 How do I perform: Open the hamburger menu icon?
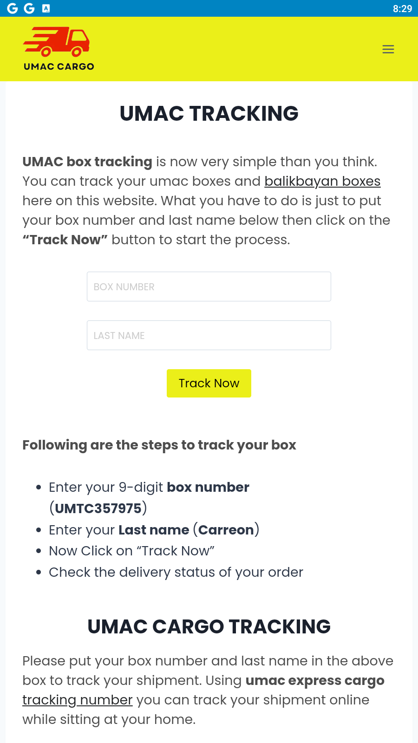[388, 49]
